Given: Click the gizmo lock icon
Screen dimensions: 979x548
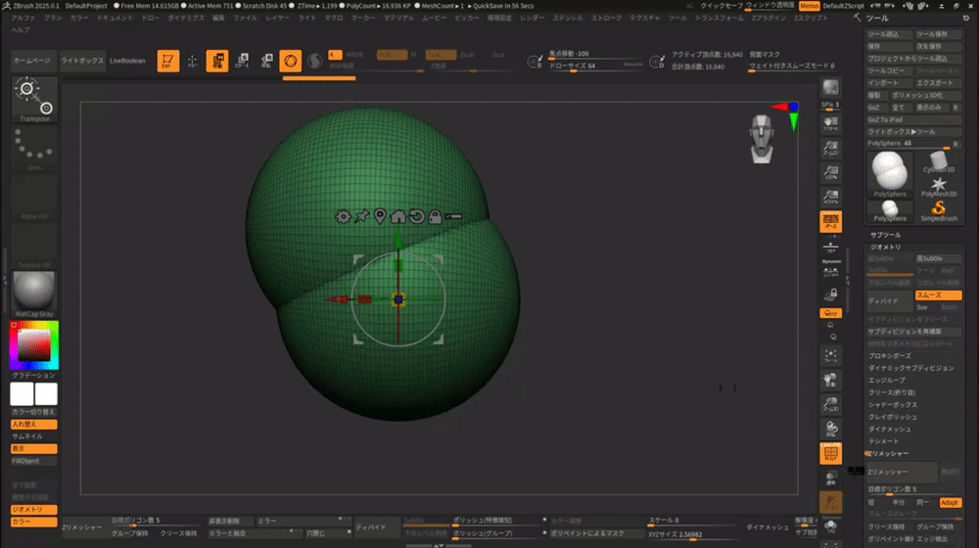Looking at the screenshot, I should (436, 216).
